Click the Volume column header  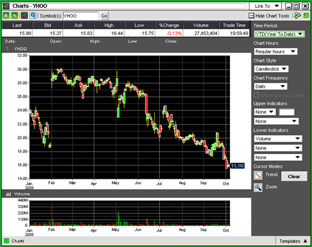pyautogui.click(x=201, y=25)
